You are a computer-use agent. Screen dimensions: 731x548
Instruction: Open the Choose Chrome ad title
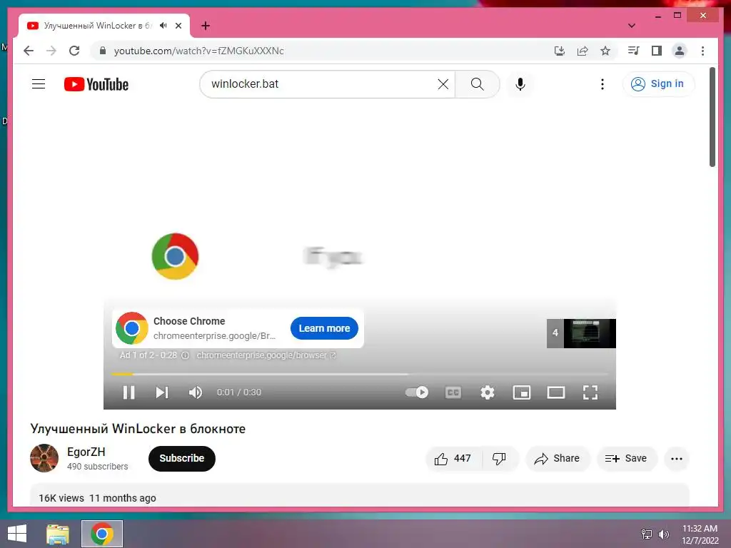189,321
